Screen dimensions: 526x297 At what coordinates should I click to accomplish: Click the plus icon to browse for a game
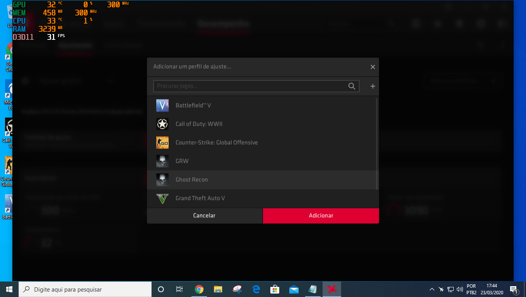373,86
